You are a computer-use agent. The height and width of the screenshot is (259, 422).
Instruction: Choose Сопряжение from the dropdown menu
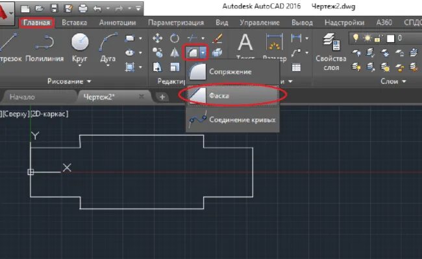coord(232,72)
